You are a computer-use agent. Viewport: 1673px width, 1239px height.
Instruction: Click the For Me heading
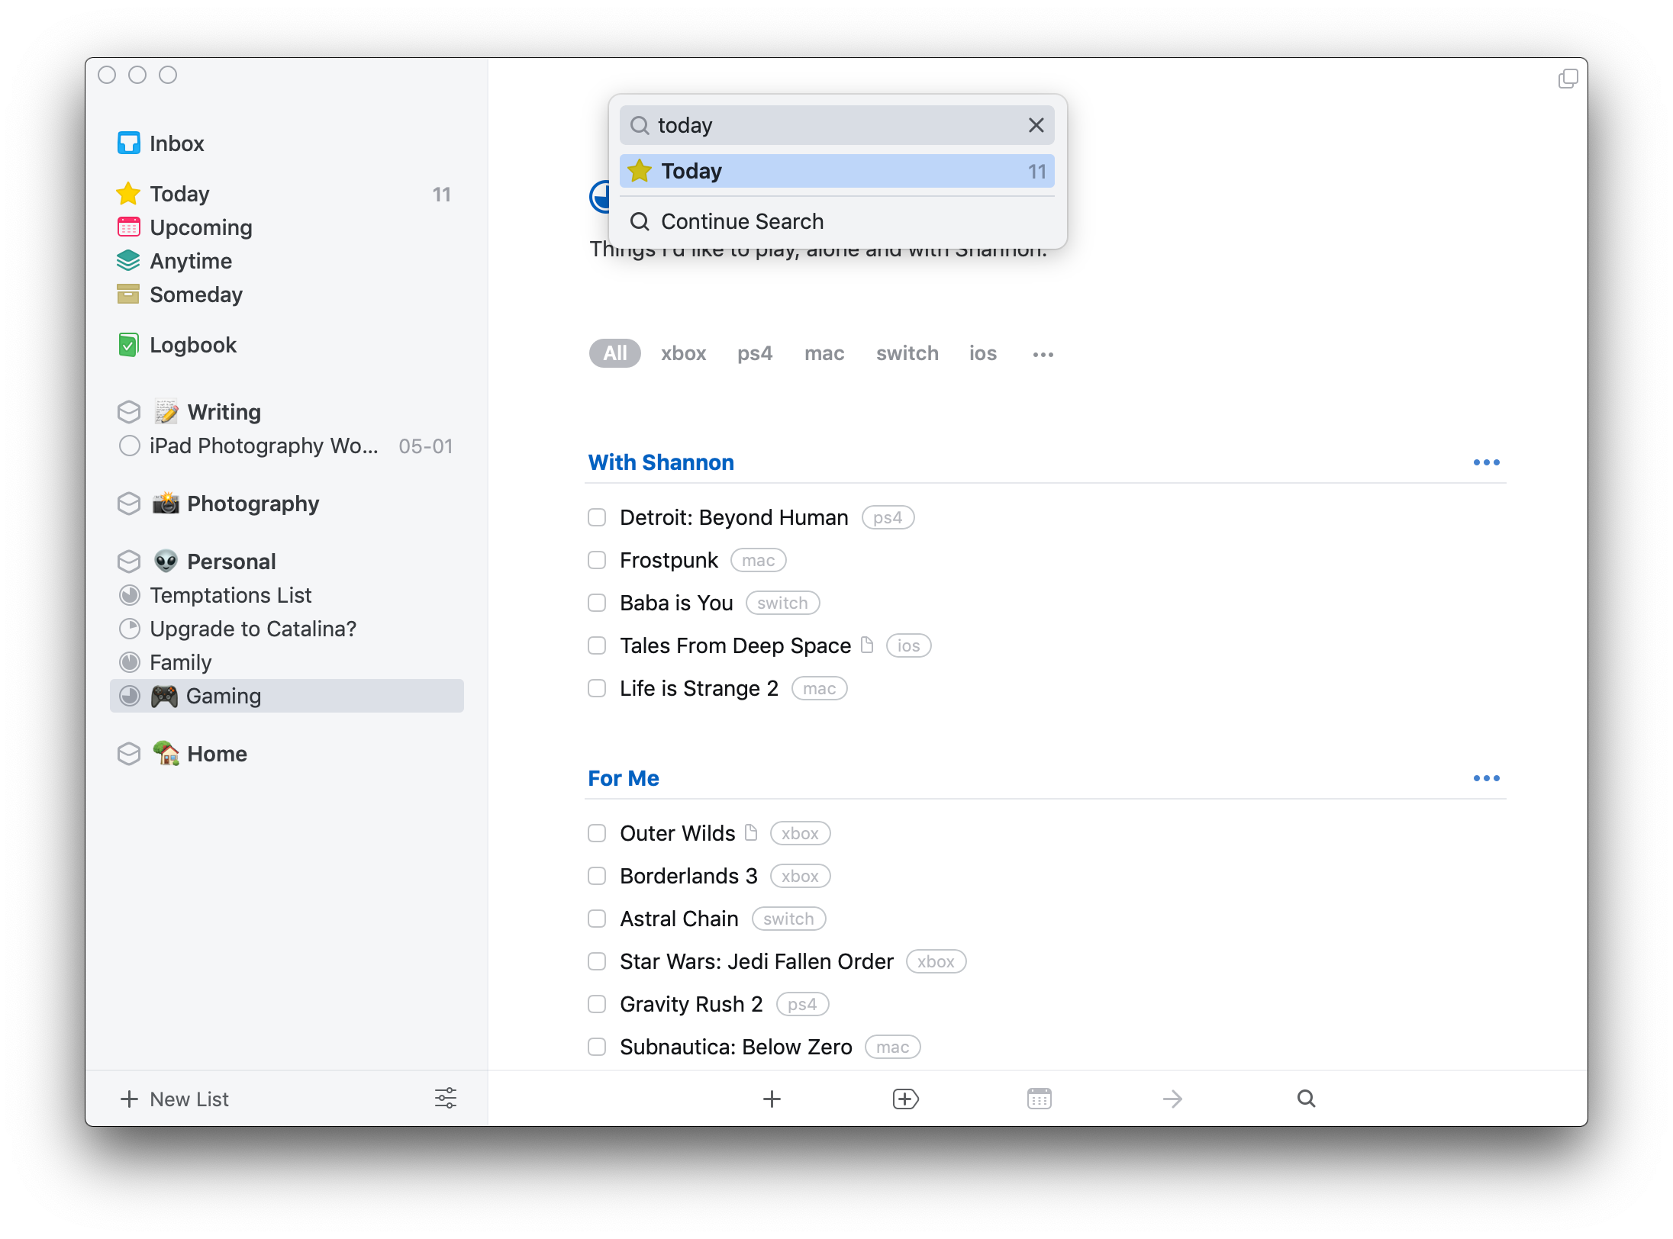624,778
